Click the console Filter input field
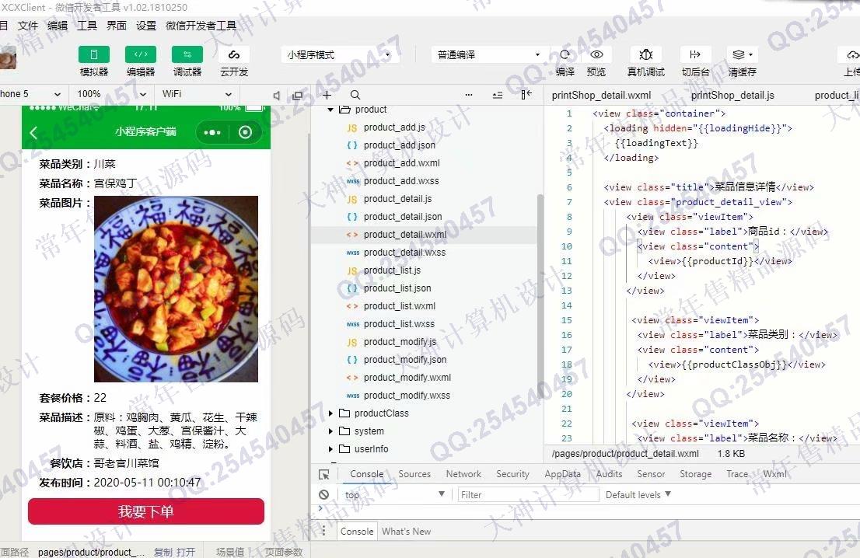This screenshot has height=558, width=860. point(528,495)
